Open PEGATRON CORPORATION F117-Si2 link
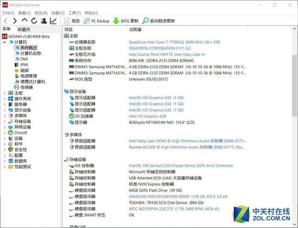This screenshot has height=228, width=298. (x=160, y=48)
